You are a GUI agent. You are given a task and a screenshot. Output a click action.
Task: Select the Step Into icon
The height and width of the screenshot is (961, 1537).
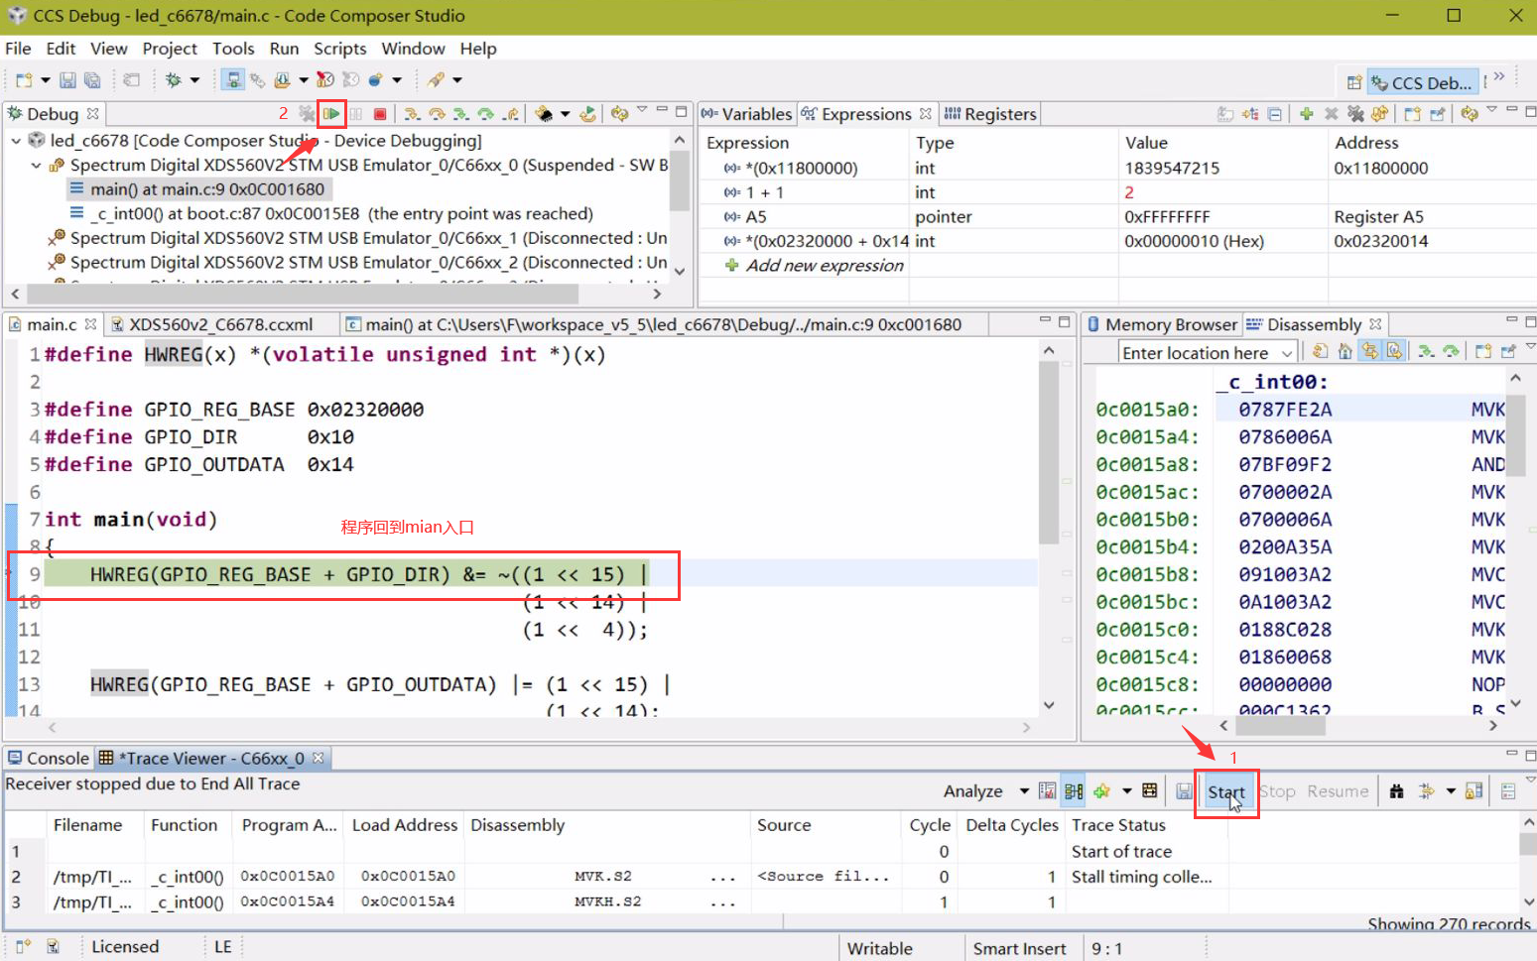pos(413,114)
